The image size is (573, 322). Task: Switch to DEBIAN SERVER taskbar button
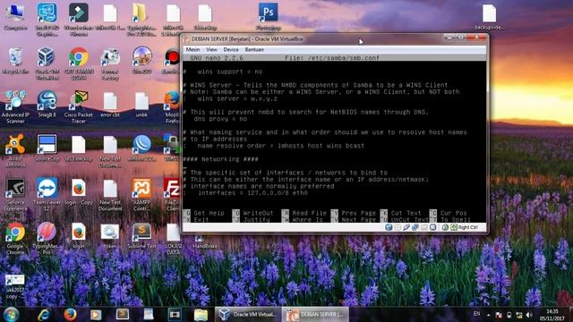(x=315, y=314)
